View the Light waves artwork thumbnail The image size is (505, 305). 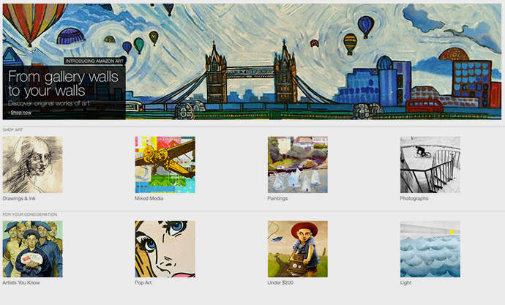click(x=430, y=249)
